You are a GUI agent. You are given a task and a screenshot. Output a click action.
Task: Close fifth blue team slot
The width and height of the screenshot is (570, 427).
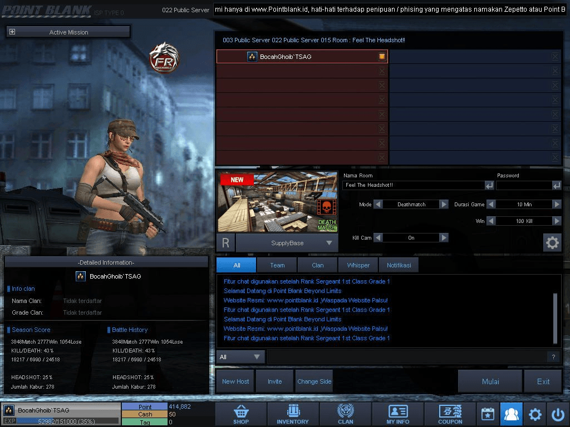coord(555,115)
